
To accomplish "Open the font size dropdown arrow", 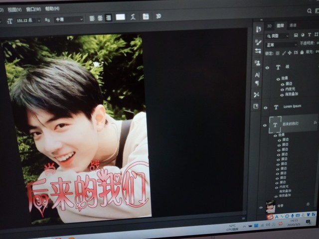I will 39,20.
